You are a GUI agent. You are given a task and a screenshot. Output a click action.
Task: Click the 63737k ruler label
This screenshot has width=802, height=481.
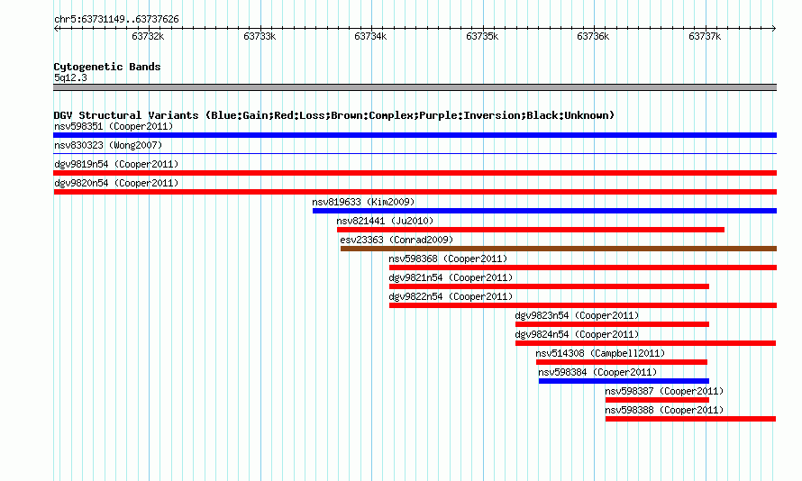click(705, 36)
